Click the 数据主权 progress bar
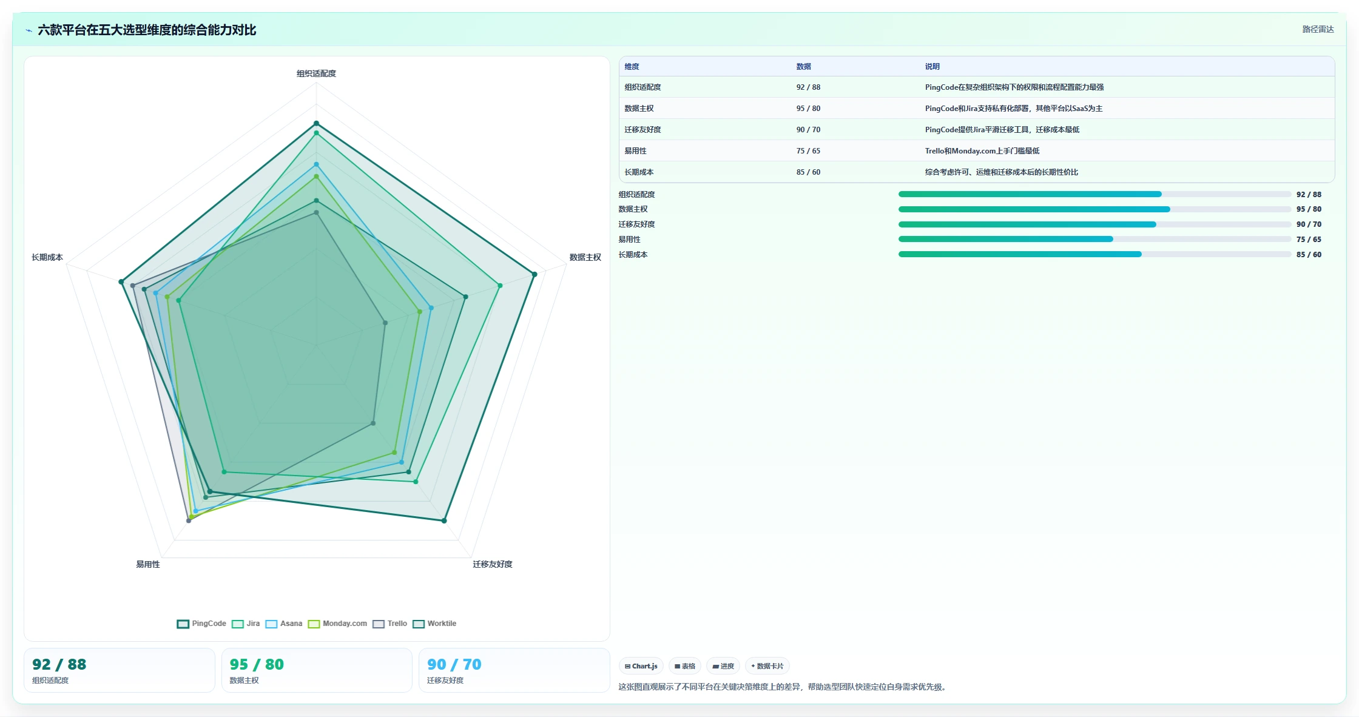Screen dimensions: 1359x717 point(1094,209)
